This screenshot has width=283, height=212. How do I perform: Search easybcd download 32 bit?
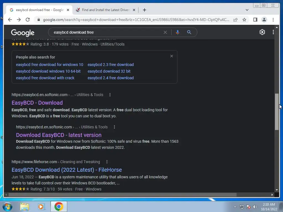tap(109, 71)
